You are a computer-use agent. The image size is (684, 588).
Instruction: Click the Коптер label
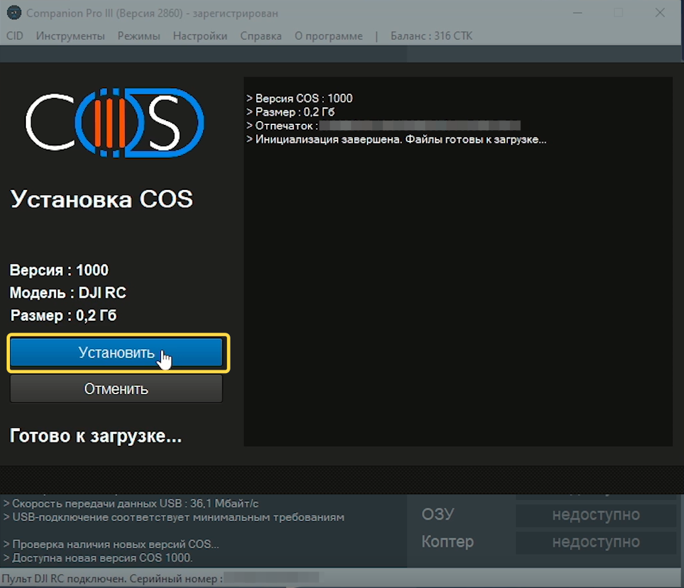(x=448, y=542)
